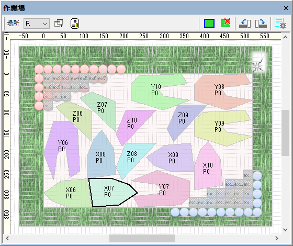This screenshot has height=246, width=293.
Task: Click the horizontal scrollbar left arrow
Action: pyautogui.click(x=7, y=238)
